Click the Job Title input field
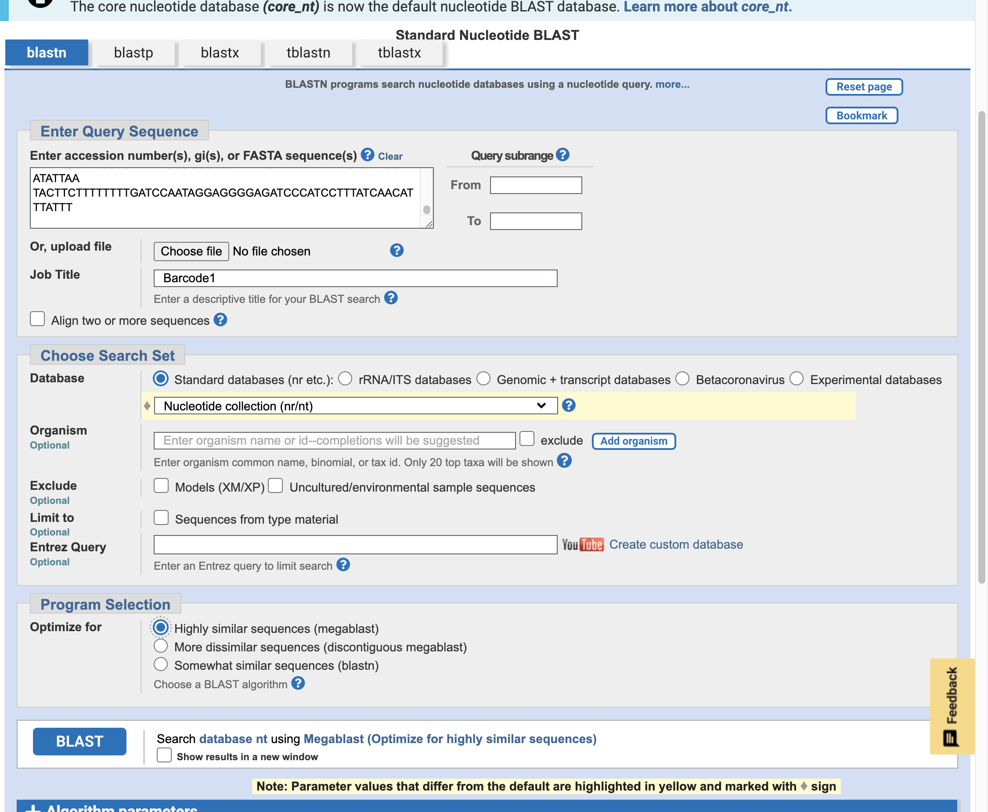The height and width of the screenshot is (812, 988). [356, 278]
